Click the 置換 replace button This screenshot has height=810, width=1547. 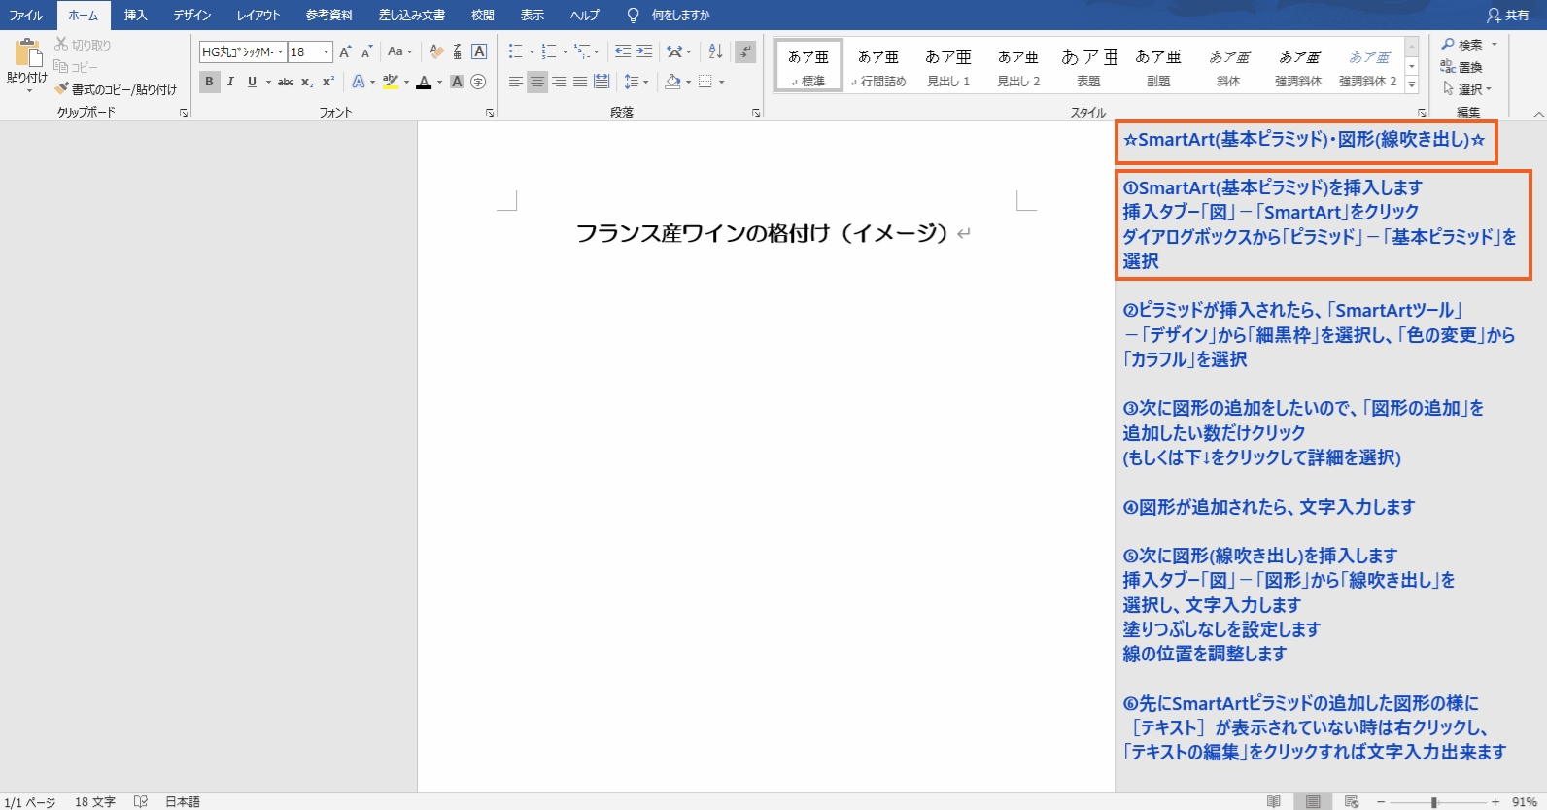click(1462, 67)
